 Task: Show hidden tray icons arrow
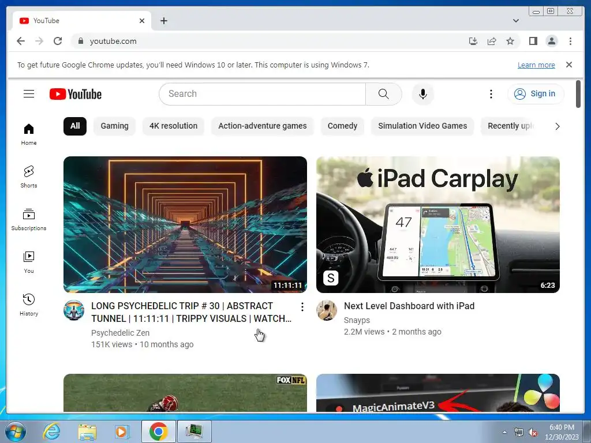(504, 432)
